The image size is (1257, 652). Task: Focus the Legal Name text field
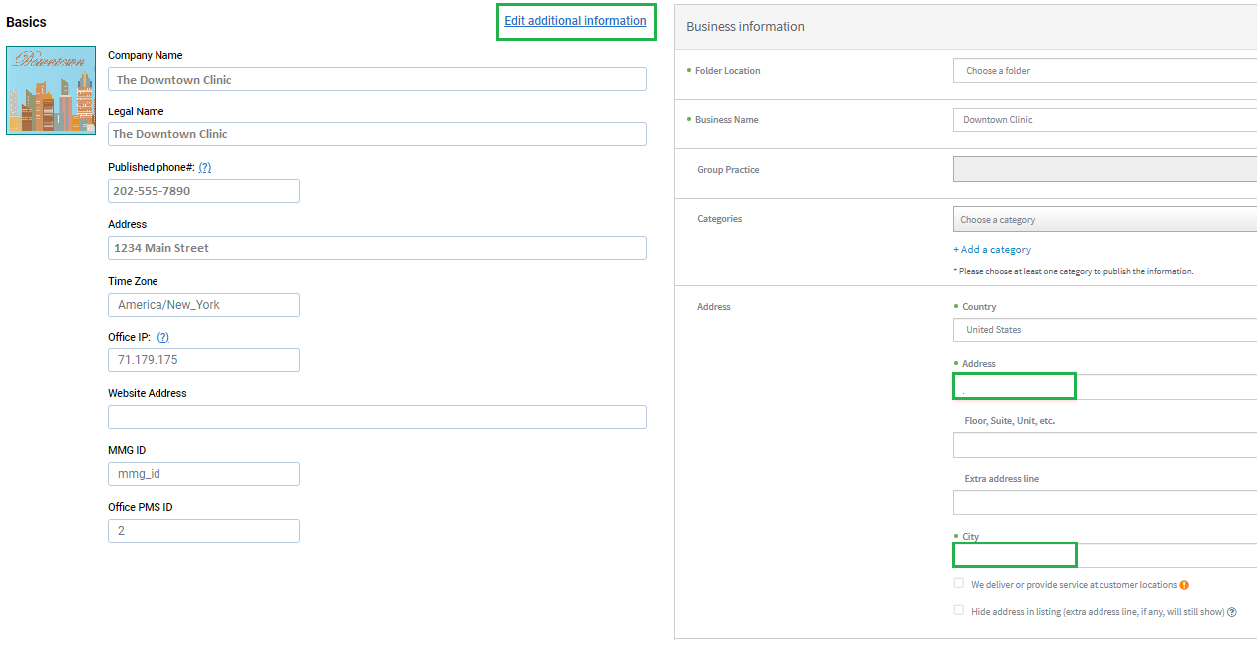377,134
